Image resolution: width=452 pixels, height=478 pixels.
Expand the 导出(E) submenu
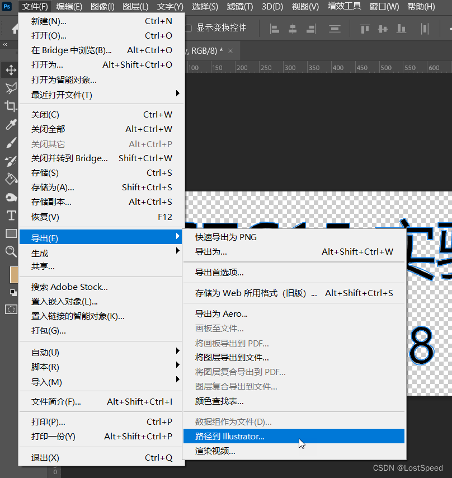pyautogui.click(x=101, y=237)
